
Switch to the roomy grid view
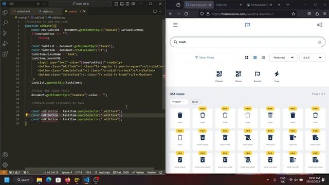(247, 58)
